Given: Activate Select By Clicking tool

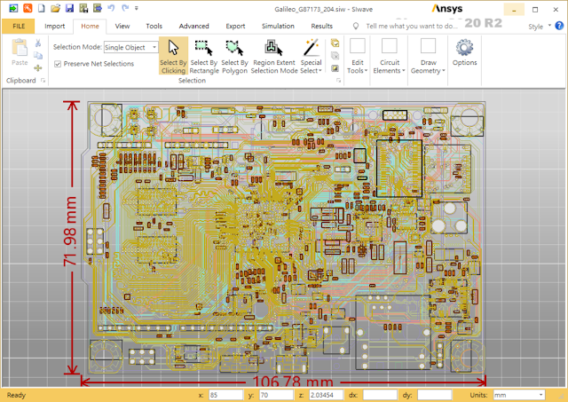Looking at the screenshot, I should tap(173, 56).
